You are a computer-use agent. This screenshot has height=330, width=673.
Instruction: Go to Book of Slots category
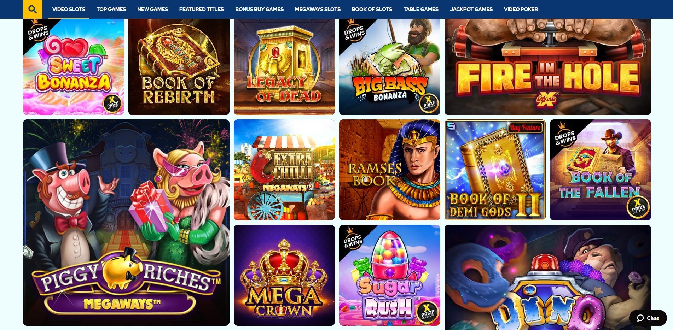372,9
